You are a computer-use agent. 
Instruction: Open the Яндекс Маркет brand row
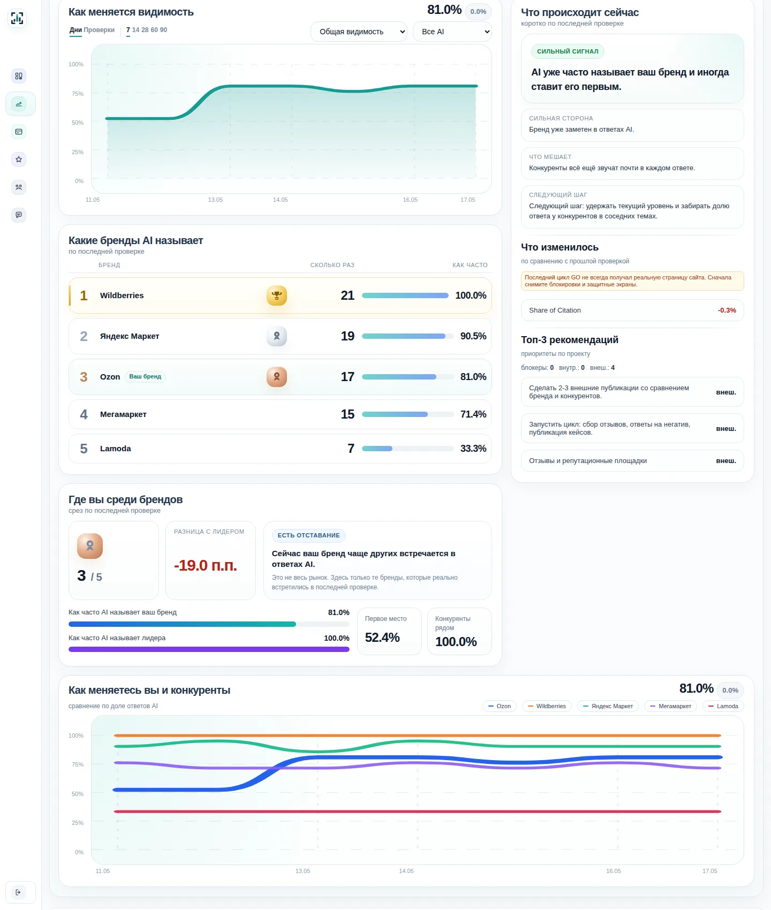coord(280,336)
